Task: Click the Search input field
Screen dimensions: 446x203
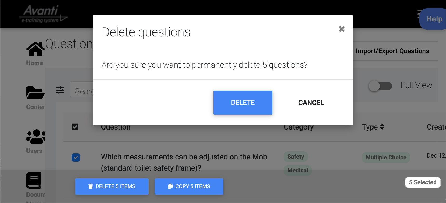Action: (x=82, y=89)
